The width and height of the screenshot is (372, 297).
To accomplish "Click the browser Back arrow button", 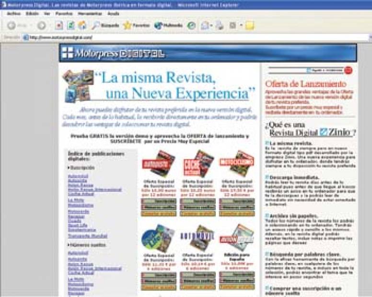I will [x=12, y=25].
